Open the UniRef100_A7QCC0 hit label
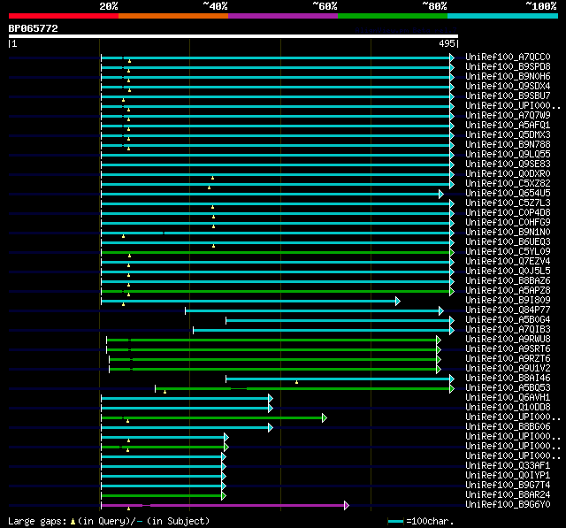The width and height of the screenshot is (566, 528). [x=508, y=57]
